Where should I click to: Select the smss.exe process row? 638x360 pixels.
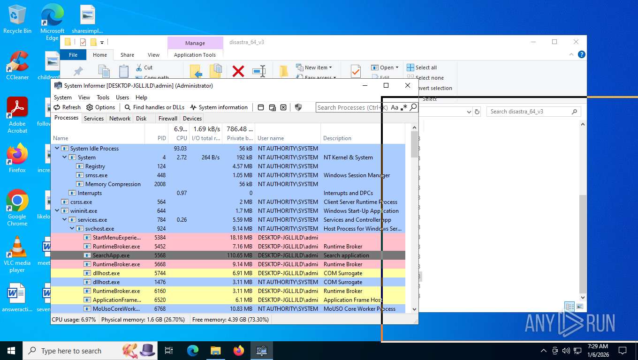click(x=228, y=175)
